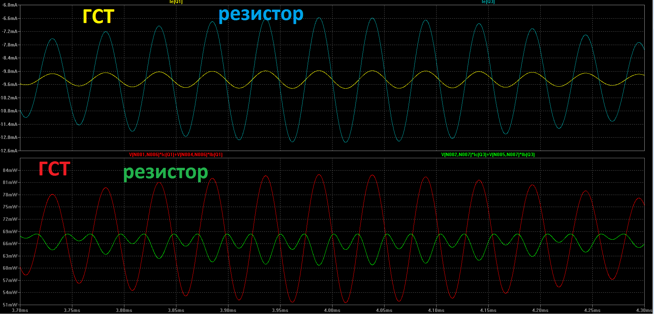Click the 63mW power axis label
Screen dimensions: 654x314
(10, 256)
